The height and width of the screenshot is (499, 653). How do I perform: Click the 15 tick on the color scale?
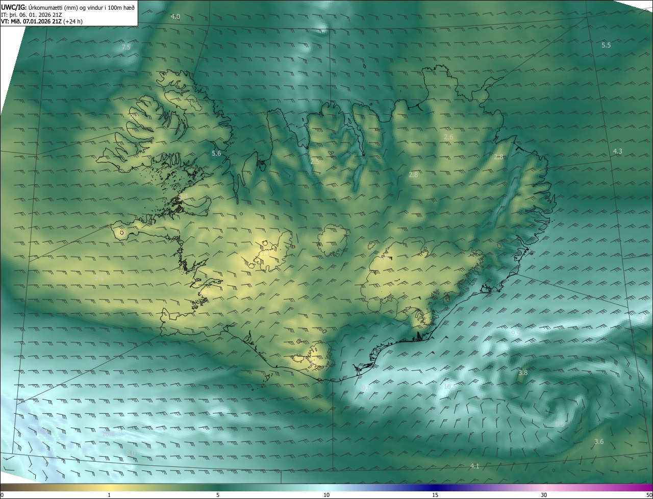435,495
